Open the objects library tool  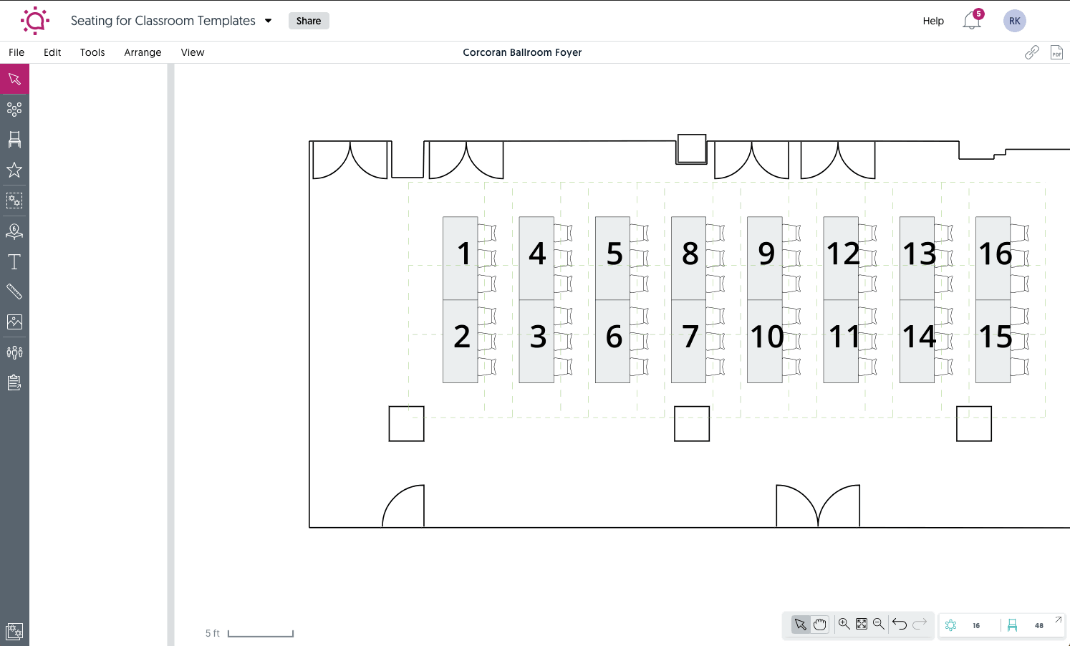point(14,201)
